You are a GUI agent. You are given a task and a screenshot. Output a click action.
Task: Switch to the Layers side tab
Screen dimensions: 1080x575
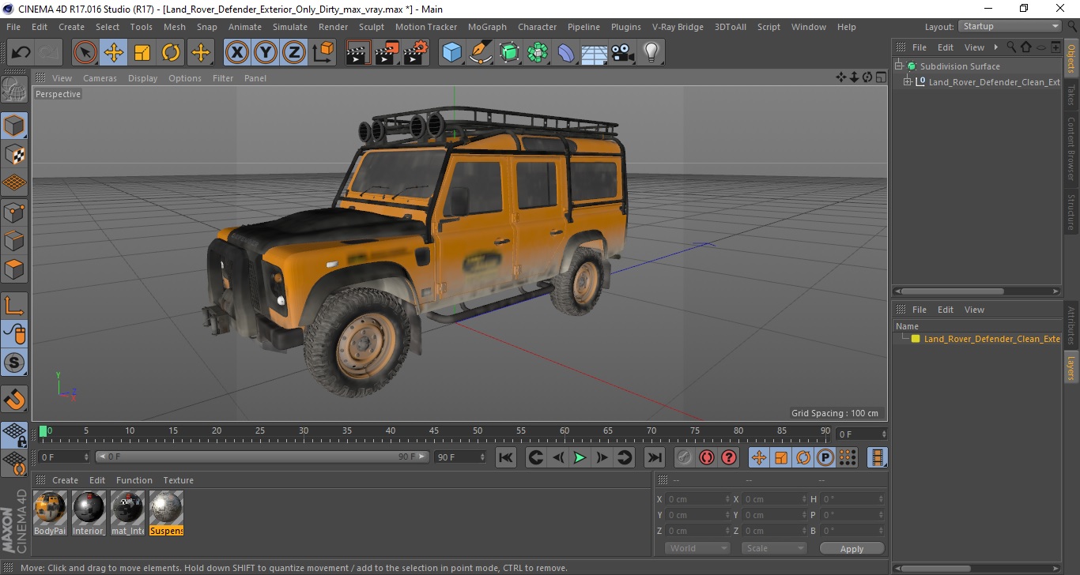click(x=1071, y=368)
